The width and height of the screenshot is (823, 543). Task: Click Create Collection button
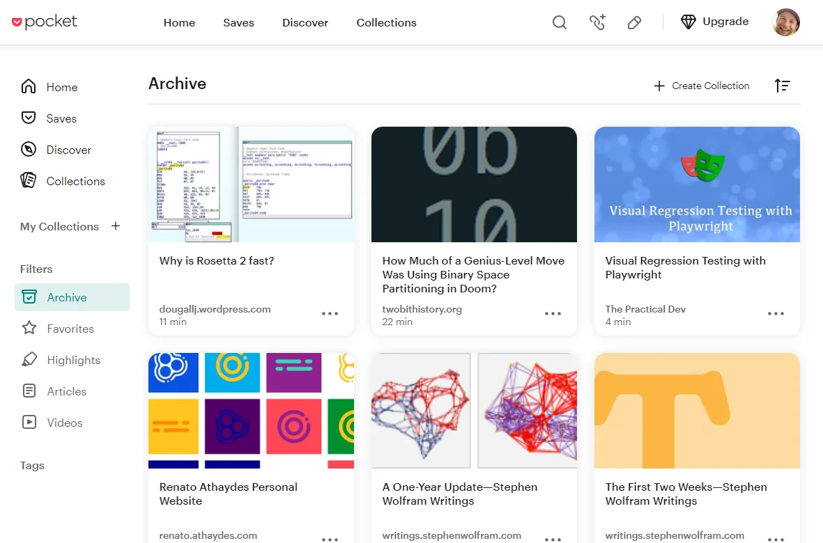tap(701, 86)
